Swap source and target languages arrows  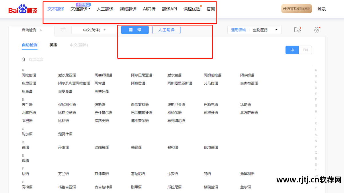pyautogui.click(x=63, y=29)
